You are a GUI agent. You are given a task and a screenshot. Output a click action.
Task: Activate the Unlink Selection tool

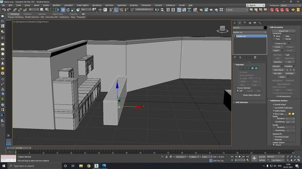pyautogui.click(x=20, y=9)
